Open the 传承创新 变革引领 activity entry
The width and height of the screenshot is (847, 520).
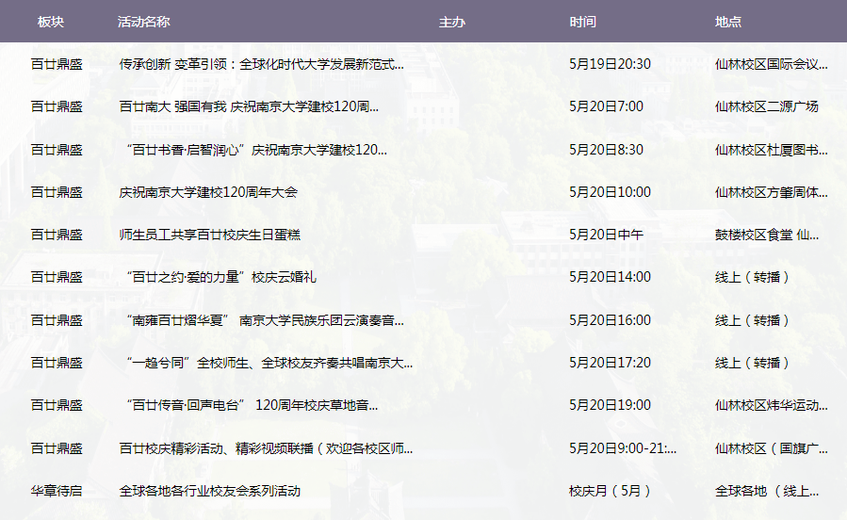[x=261, y=65]
